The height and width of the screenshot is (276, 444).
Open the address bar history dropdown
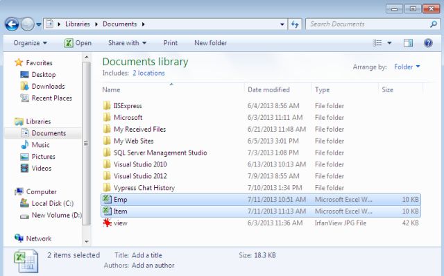click(282, 24)
